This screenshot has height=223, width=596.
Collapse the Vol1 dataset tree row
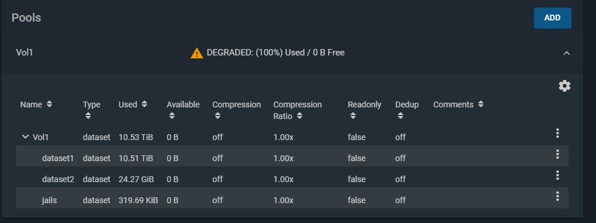[25, 137]
